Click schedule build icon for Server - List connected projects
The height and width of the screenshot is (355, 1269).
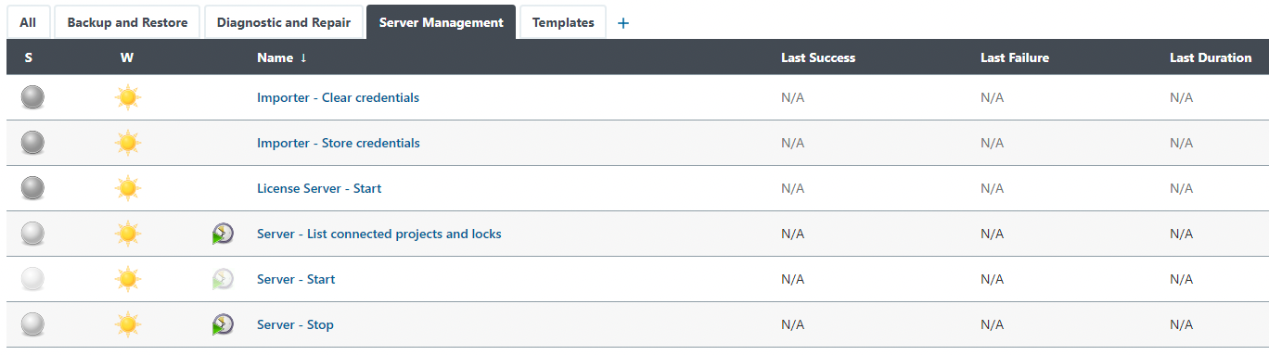[223, 234]
